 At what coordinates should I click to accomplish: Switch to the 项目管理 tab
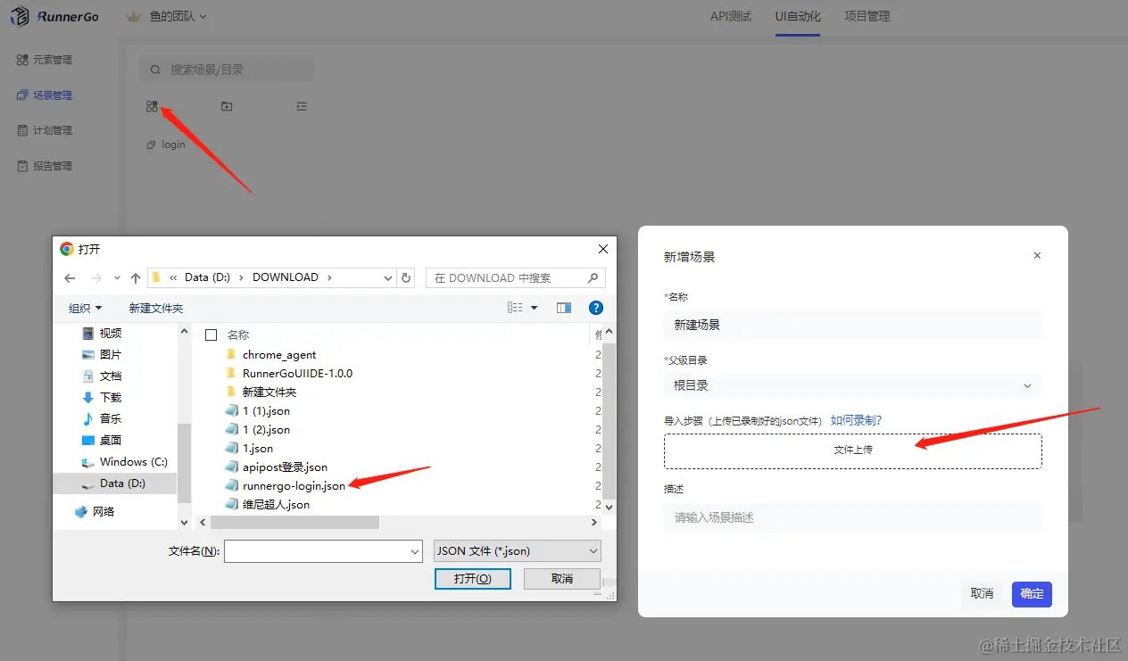point(867,16)
